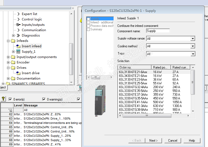208x147 pixels.
Task: Click the Infeeds folder icon
Action: pyautogui.click(x=13, y=41)
